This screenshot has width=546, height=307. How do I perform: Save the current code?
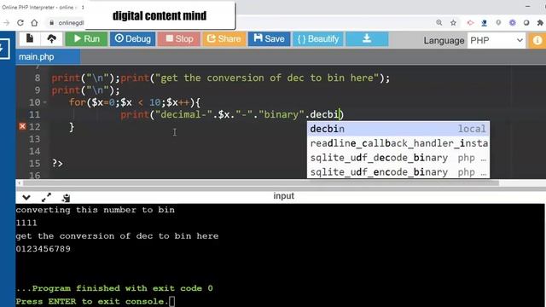point(269,38)
